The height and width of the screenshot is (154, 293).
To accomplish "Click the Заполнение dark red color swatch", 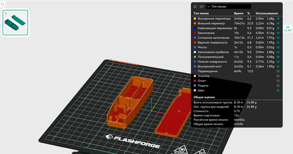I will point(195,33).
